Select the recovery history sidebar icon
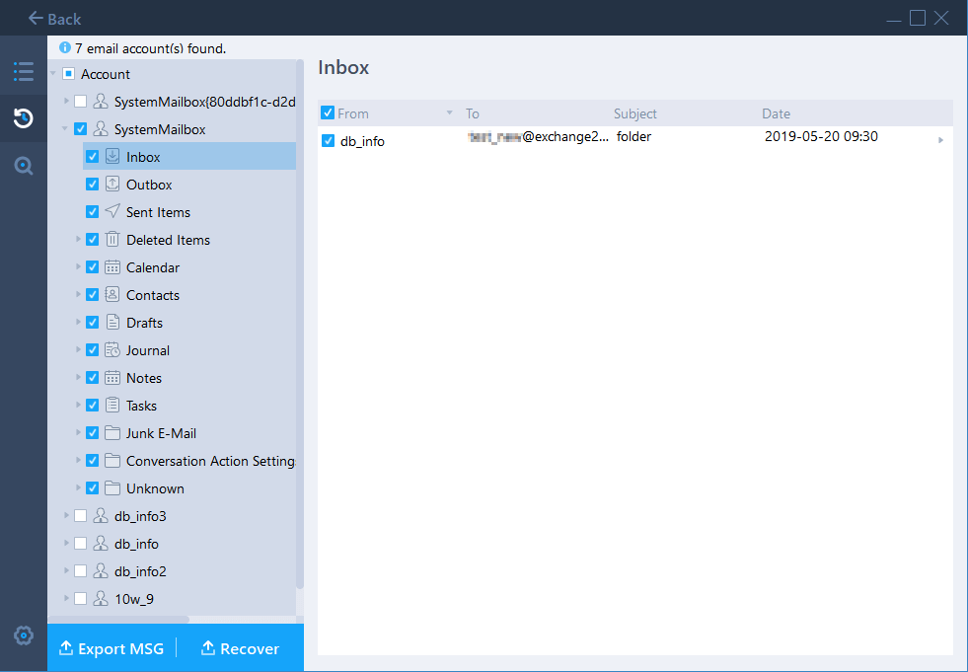This screenshot has width=968, height=672. 23,119
